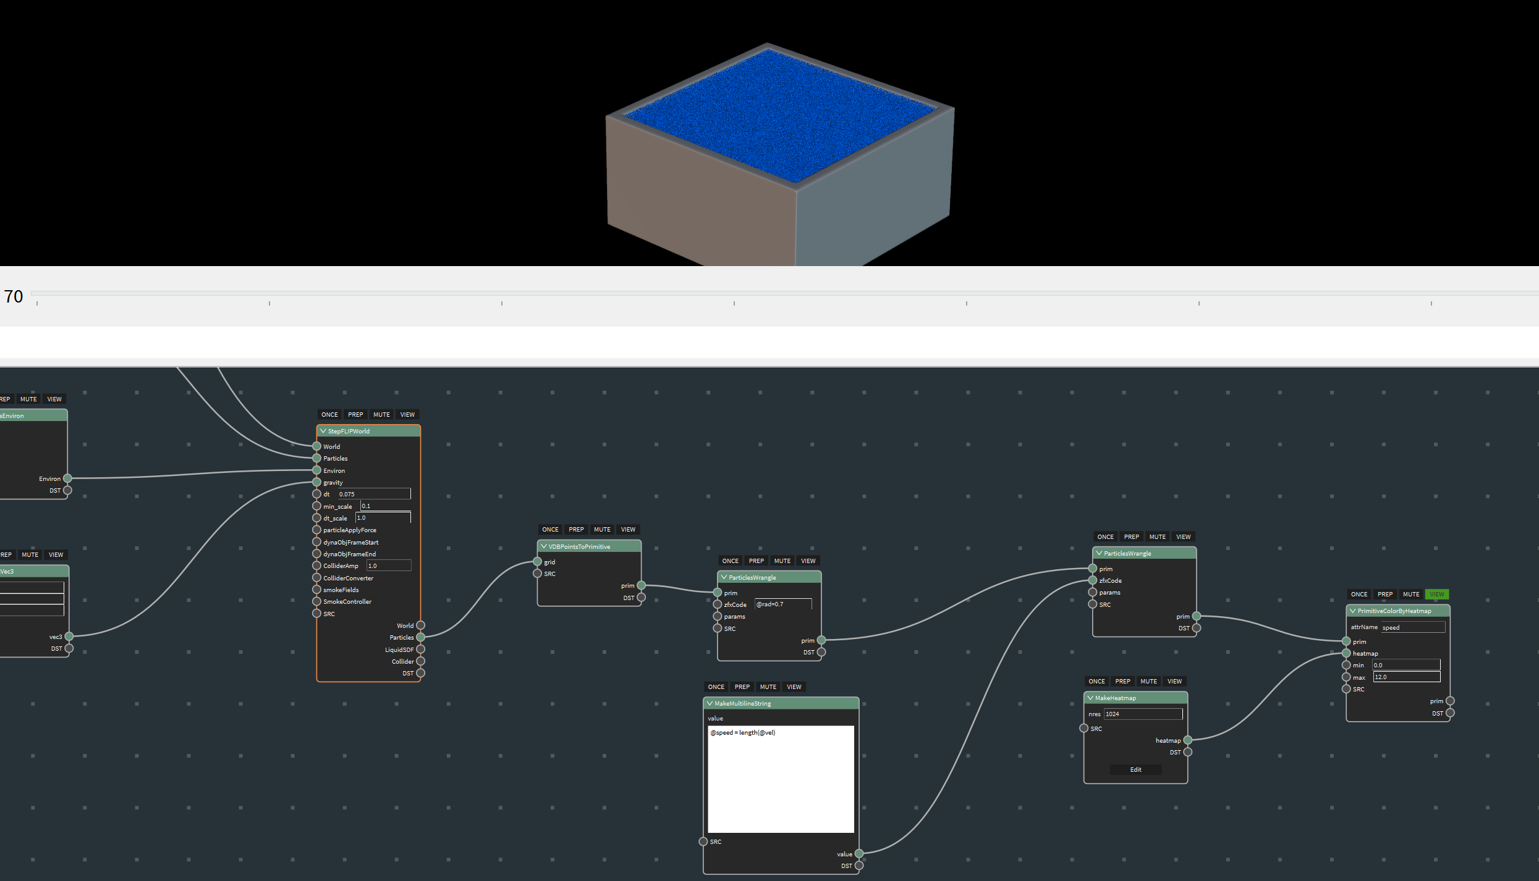Click the value output socket of MakeMultilineString
The image size is (1539, 881).
click(859, 854)
